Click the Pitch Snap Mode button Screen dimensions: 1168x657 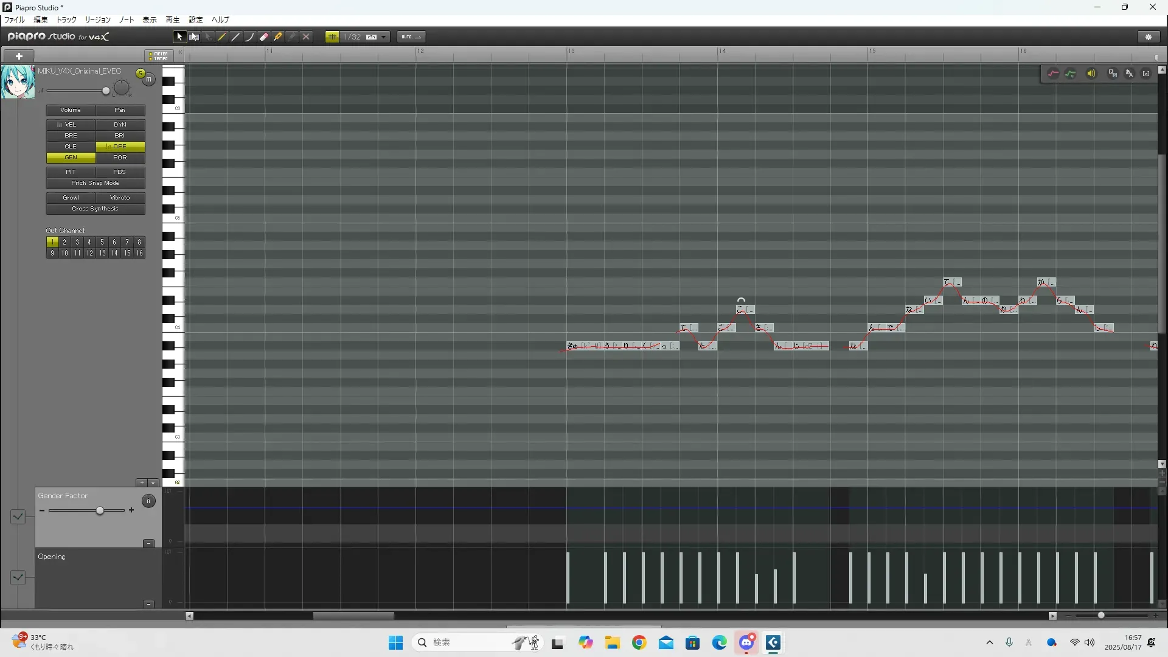96,183
